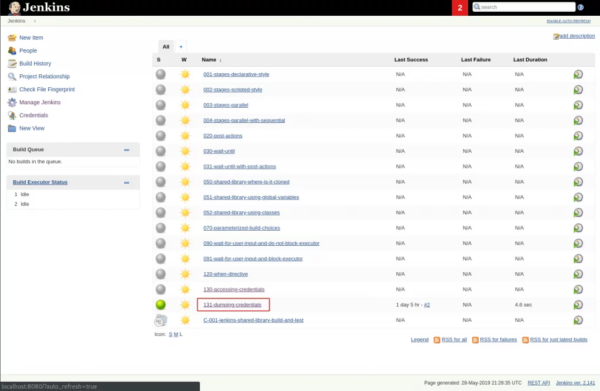Click the Jenkins ver. 2.141 link
Image resolution: width=600 pixels, height=391 pixels.
point(575,383)
